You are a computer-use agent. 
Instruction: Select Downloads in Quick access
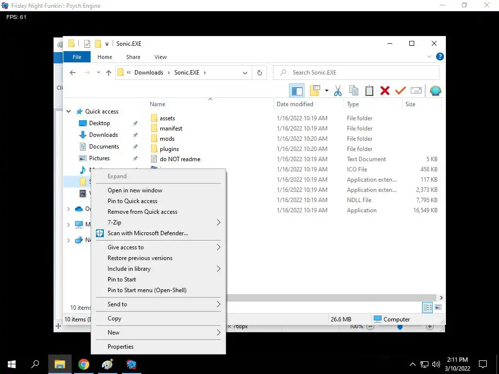tap(103, 135)
